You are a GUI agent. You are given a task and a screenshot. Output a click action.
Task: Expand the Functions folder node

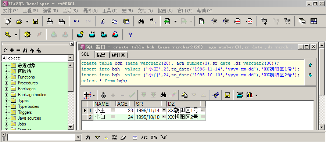[7, 77]
